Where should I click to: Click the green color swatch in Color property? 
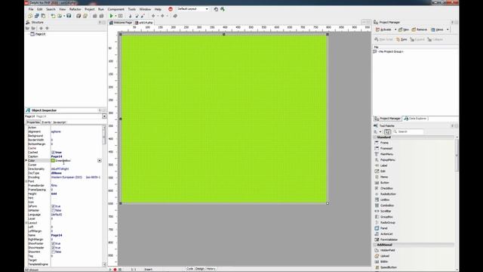click(x=53, y=161)
